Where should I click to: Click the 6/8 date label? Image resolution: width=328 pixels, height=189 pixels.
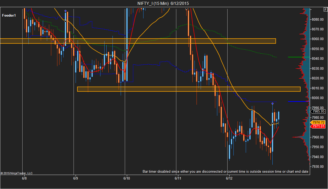pyautogui.click(x=24, y=179)
